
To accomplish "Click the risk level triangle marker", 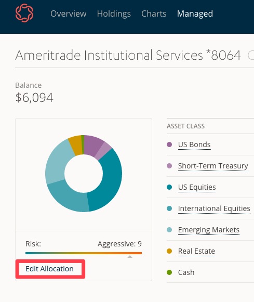I will coord(130,257).
